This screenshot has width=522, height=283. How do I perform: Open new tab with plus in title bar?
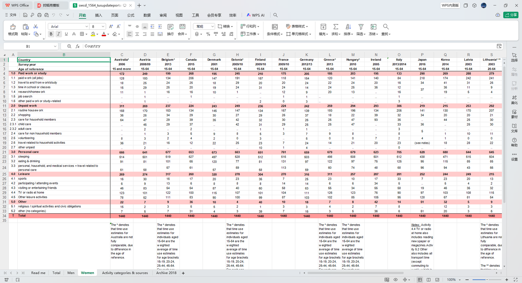click(x=139, y=5)
